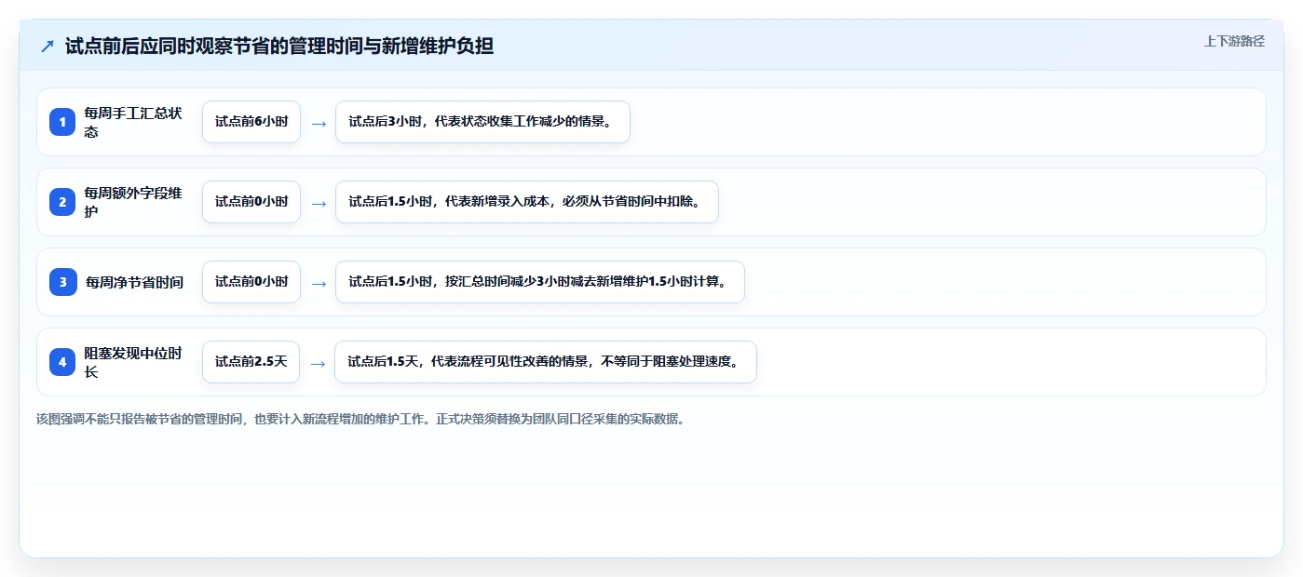Click the box about 汇总时间减少3小时
Viewport: 1303px width, 577px height.
pos(540,282)
